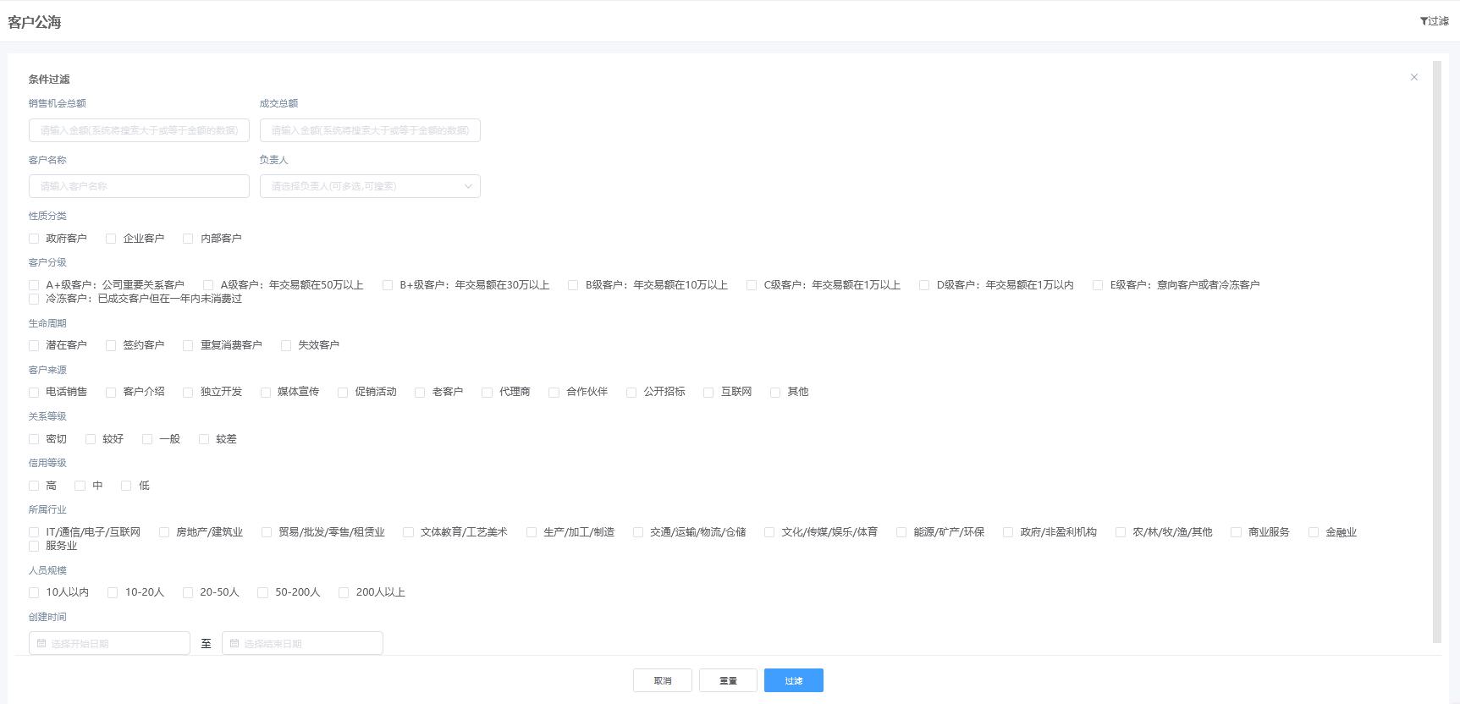This screenshot has height=704, width=1460.
Task: Check 电话销售 customer source
Action: click(34, 392)
